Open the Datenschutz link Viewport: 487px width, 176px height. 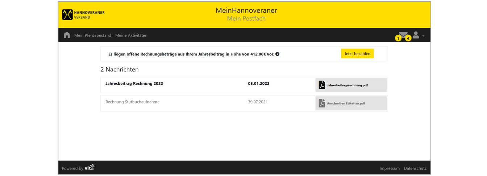[415, 168]
